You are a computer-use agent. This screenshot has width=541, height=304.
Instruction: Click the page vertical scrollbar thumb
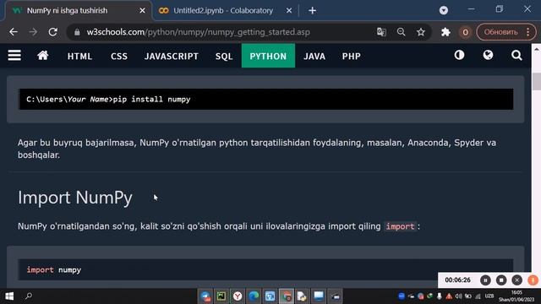pyautogui.click(x=537, y=81)
